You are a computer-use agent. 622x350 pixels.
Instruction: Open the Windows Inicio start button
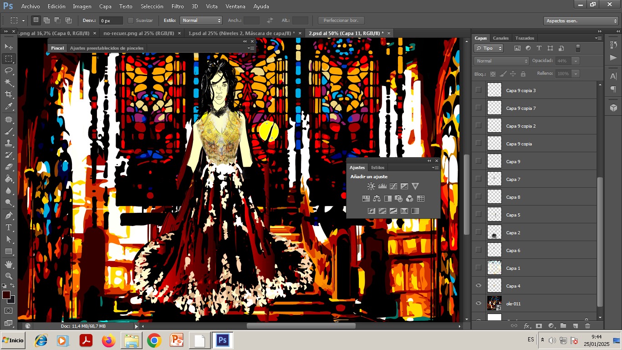click(x=13, y=340)
